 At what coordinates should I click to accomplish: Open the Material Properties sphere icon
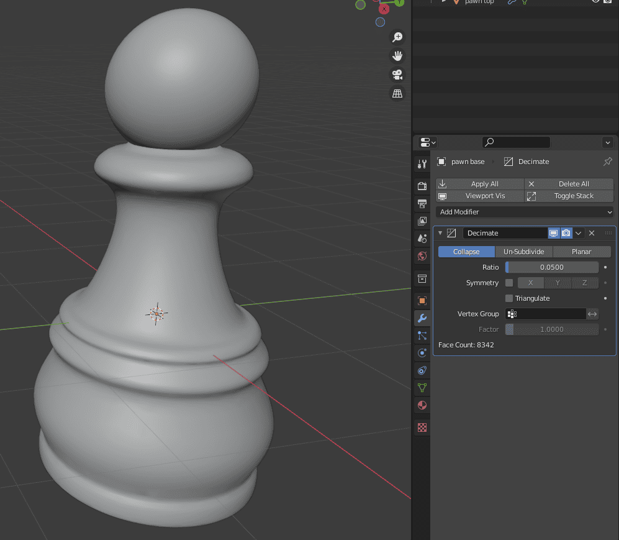(x=422, y=405)
